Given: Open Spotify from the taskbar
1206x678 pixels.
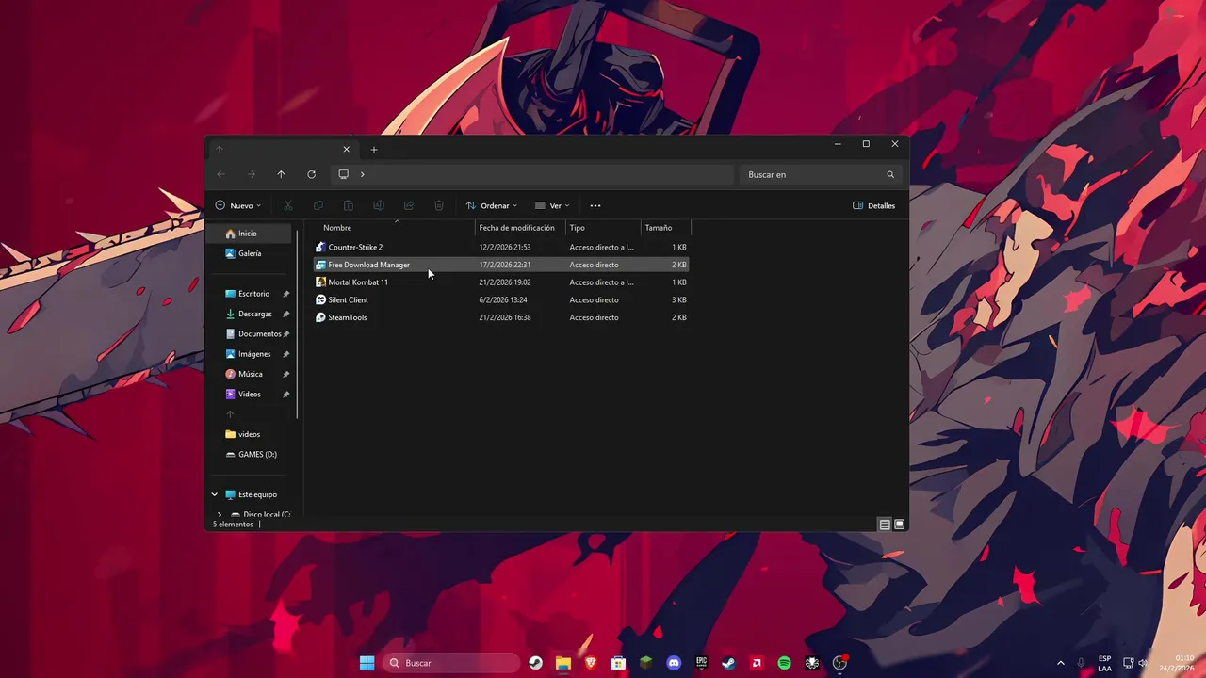Looking at the screenshot, I should [x=784, y=663].
